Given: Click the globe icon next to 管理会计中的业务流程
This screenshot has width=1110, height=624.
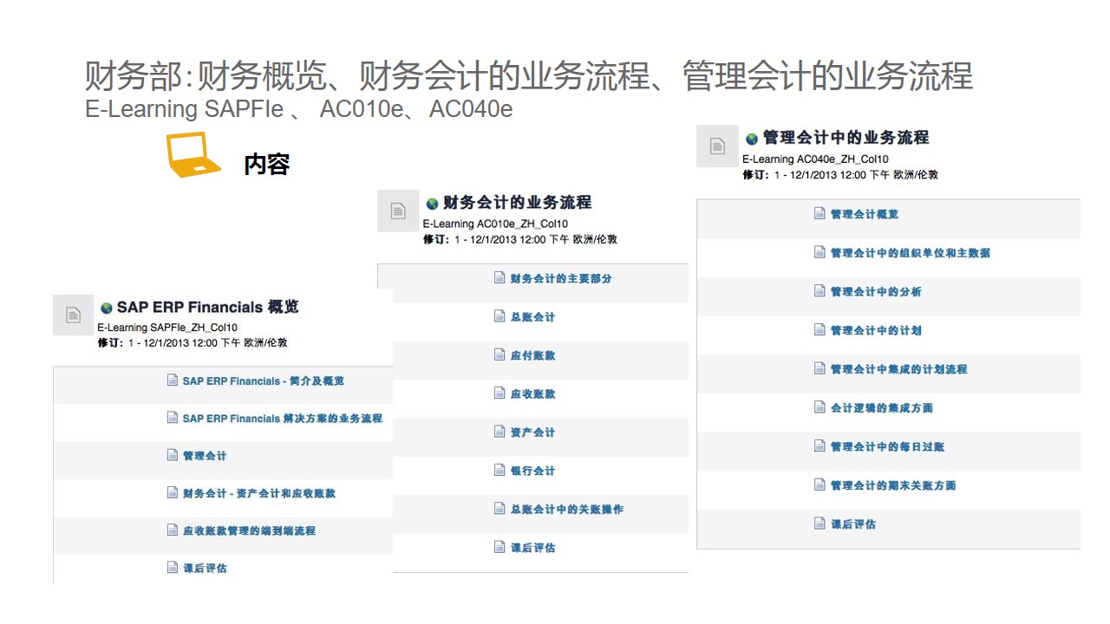Looking at the screenshot, I should tap(752, 139).
